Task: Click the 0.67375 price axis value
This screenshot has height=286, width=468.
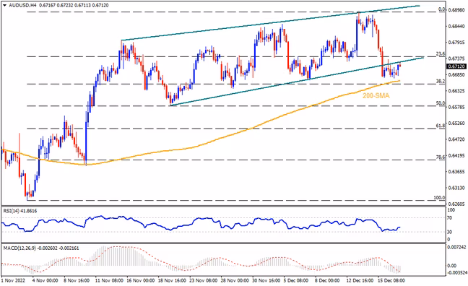Action: [456, 58]
